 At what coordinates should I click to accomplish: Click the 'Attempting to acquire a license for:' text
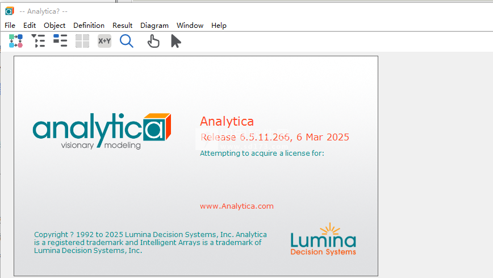pyautogui.click(x=262, y=153)
